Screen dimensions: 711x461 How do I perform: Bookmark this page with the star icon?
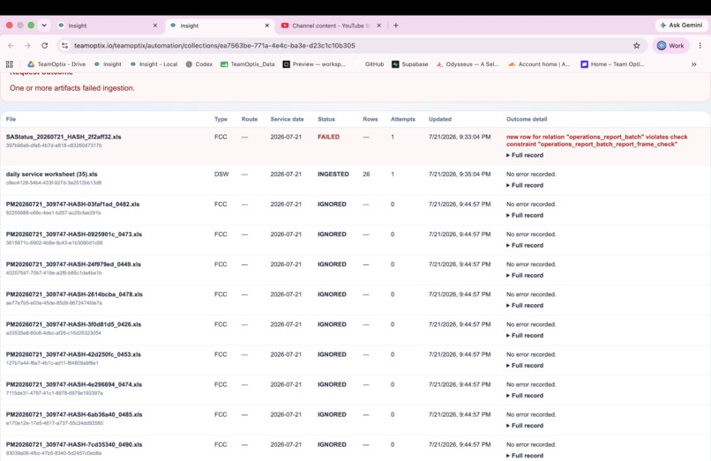click(637, 45)
